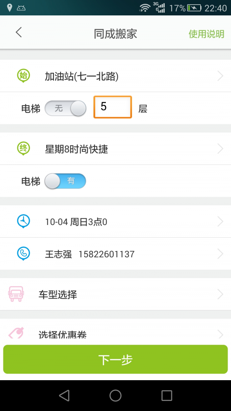Expand the 加油站(七一北路) address chevron
This screenshot has width=231, height=411.
[220, 76]
